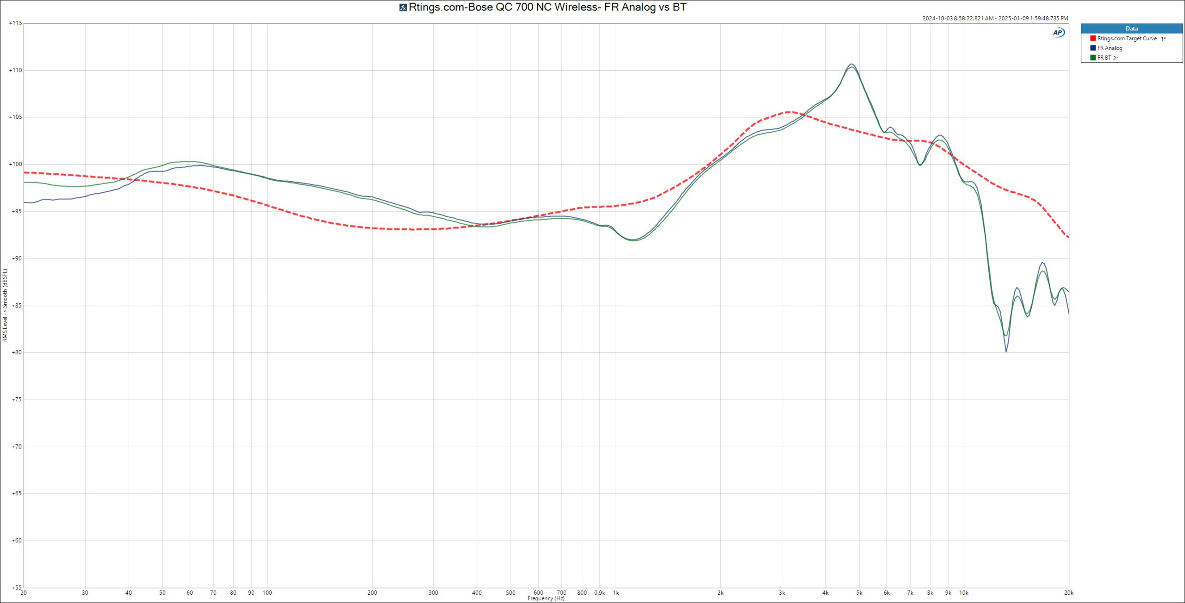Click the fx icon beside graph title

(403, 8)
